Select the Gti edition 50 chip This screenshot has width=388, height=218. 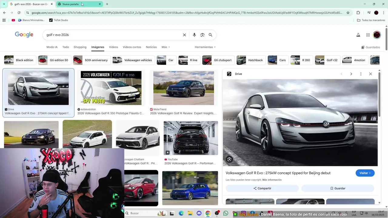coord(55,60)
